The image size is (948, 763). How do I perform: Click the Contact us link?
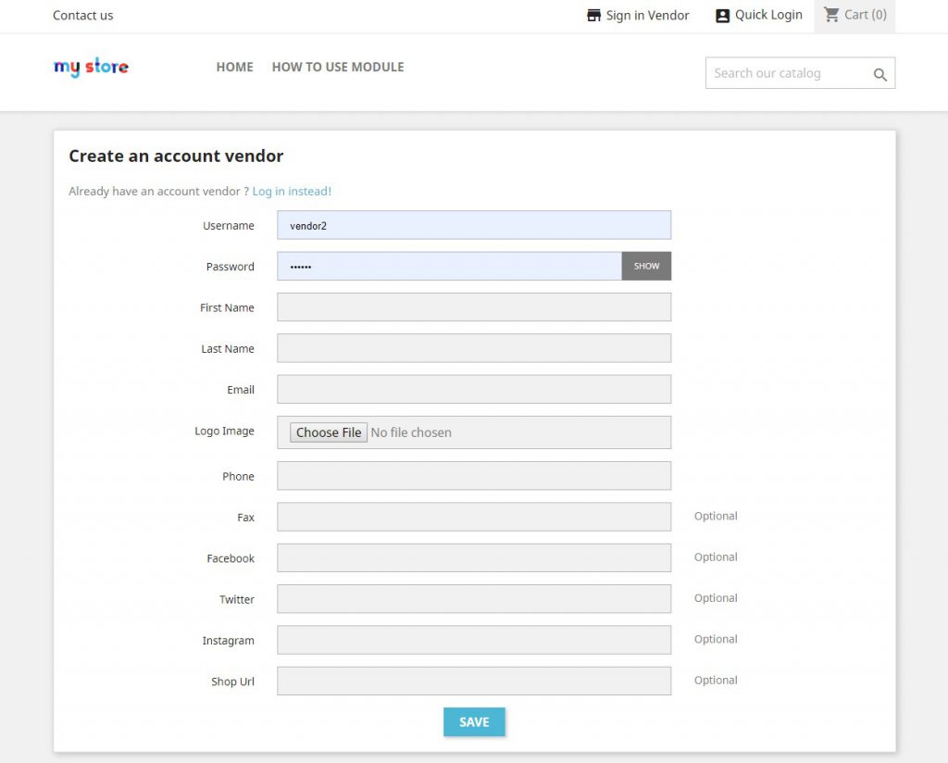(x=82, y=15)
